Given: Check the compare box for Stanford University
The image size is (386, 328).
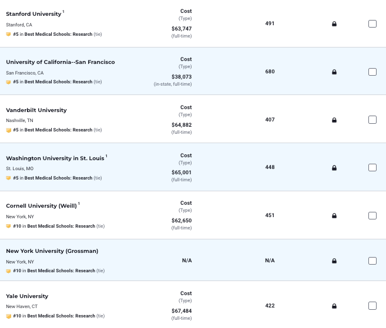Looking at the screenshot, I should pyautogui.click(x=372, y=24).
